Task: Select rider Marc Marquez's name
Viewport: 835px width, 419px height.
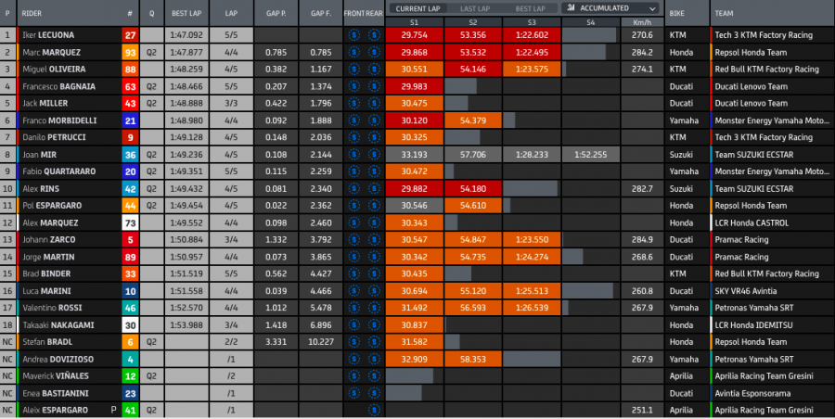Action: click(x=54, y=52)
